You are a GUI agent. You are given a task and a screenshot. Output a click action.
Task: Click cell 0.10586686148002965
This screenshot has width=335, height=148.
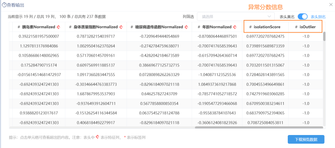tap(39, 56)
